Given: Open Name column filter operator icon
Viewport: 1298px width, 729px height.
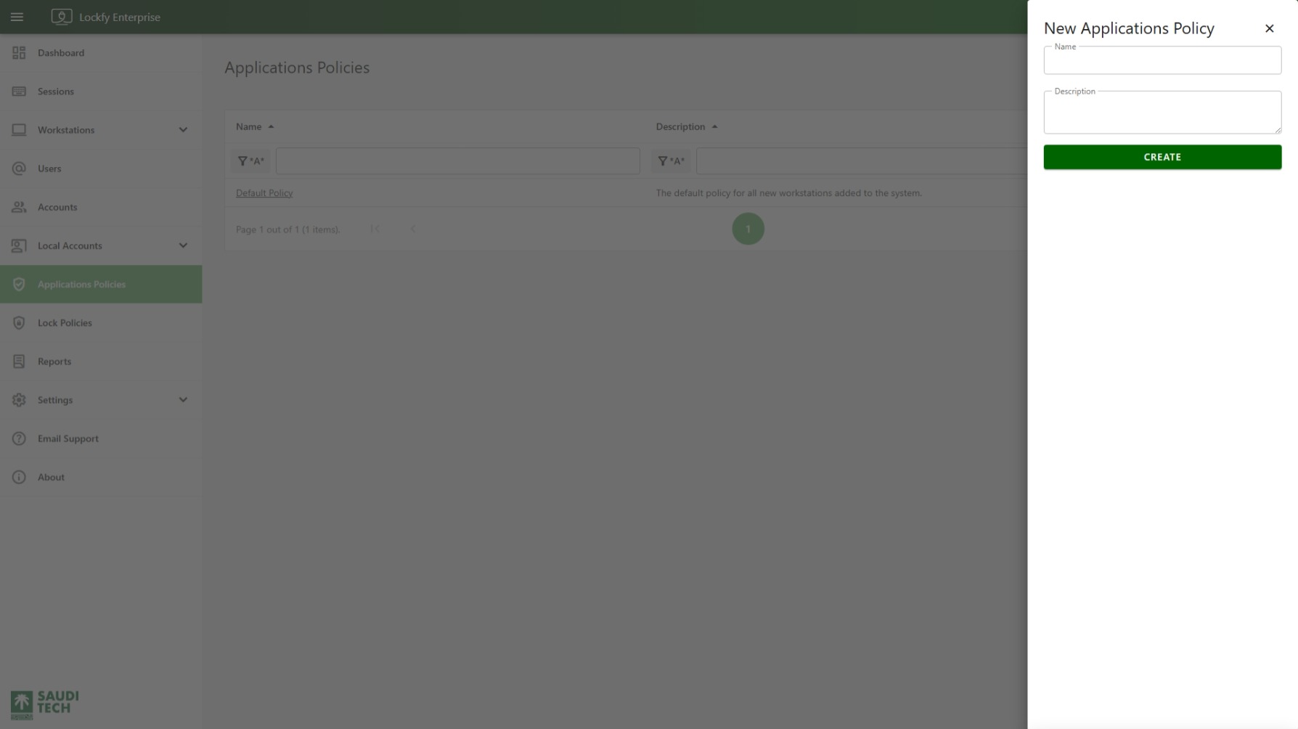Looking at the screenshot, I should (251, 161).
